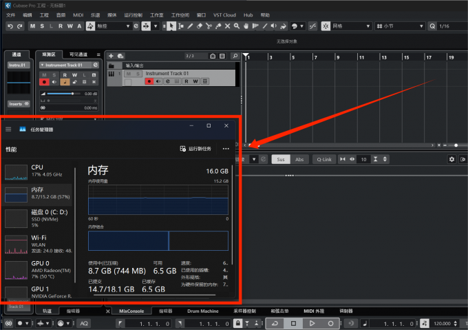Image resolution: width=468 pixels, height=330 pixels.
Task: Select the Zoom magnifier tool
Action: point(237,26)
